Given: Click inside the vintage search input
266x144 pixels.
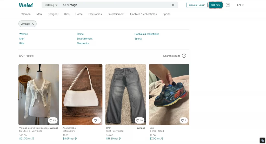Looking at the screenshot, I should (x=117, y=5).
